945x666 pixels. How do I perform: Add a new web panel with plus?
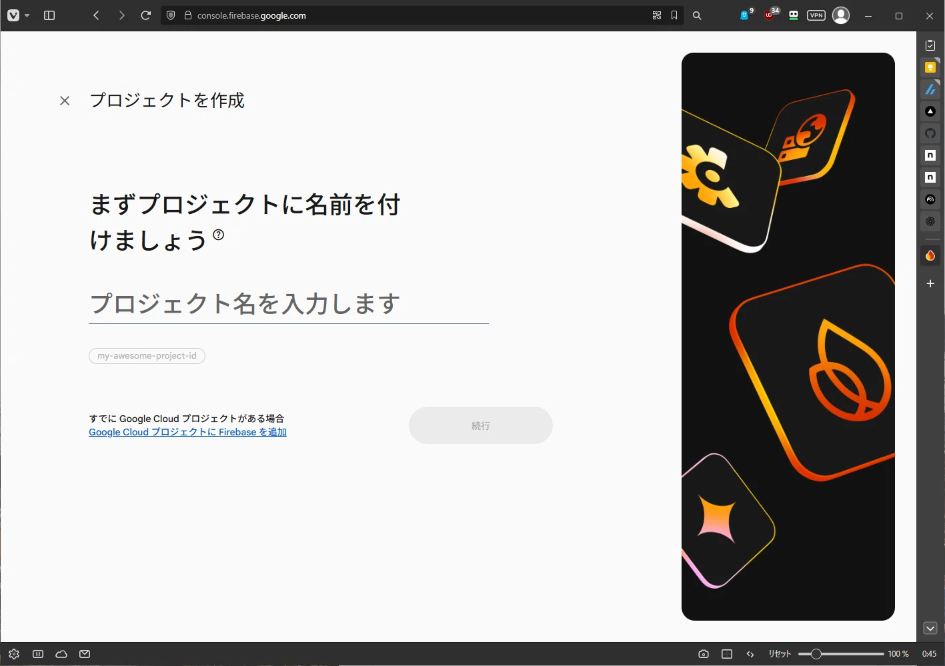tap(930, 283)
